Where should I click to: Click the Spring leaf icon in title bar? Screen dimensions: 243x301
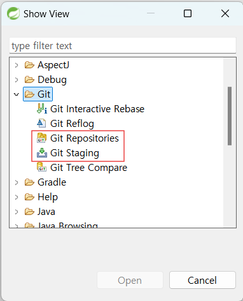point(13,13)
